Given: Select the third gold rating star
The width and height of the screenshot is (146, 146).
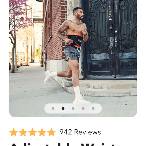Looking at the screenshot, I should pyautogui.click(x=32, y=132).
